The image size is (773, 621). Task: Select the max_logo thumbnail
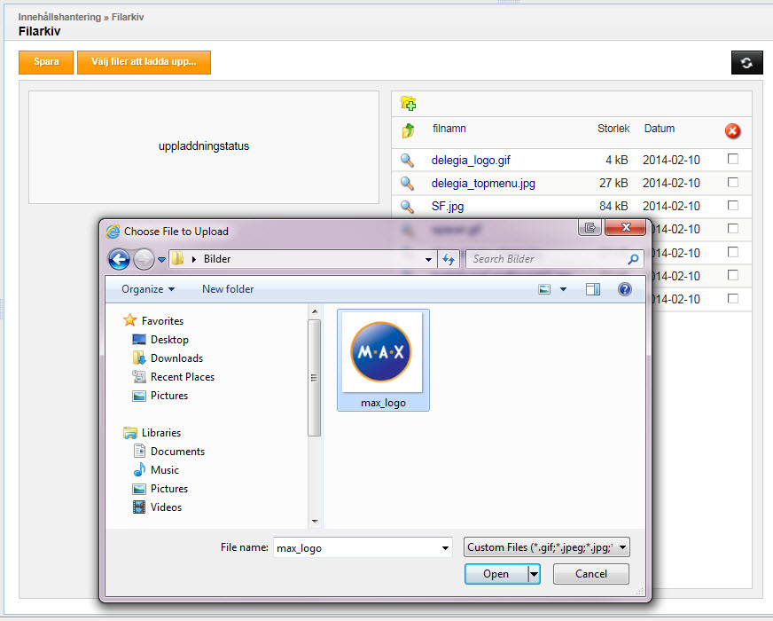click(383, 360)
